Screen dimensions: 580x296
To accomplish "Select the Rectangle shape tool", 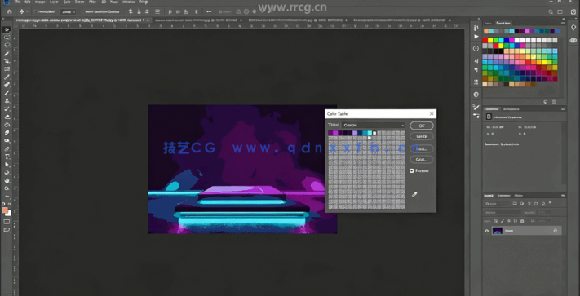I will (7, 173).
